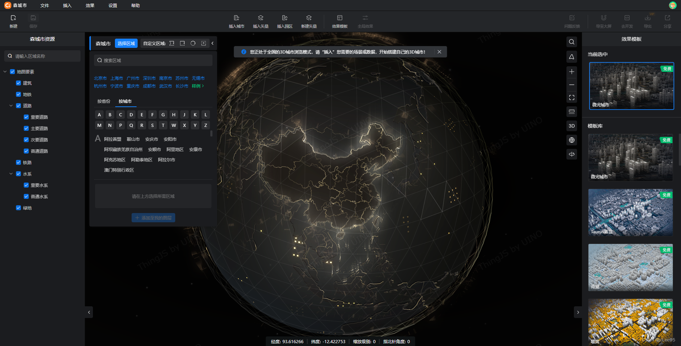Viewport: 681px width, 346px height.
Task: Open the user avatar in the top right
Action: 673,5
